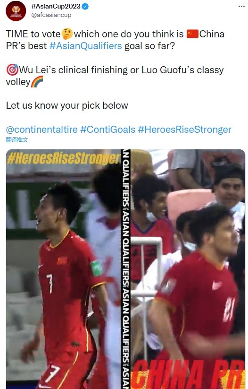The width and height of the screenshot is (248, 389).
Task: Open the #AsianCup2023 display name
Action: coord(56,7)
